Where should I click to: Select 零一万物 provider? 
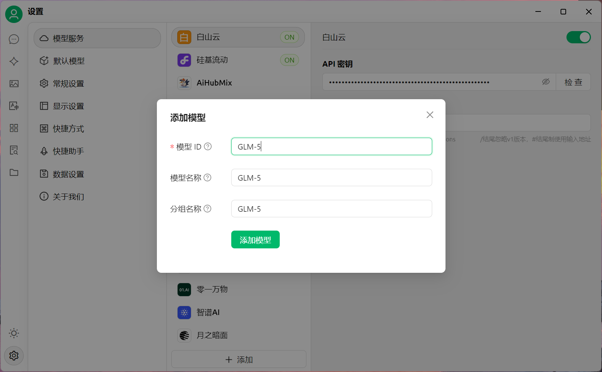point(238,289)
